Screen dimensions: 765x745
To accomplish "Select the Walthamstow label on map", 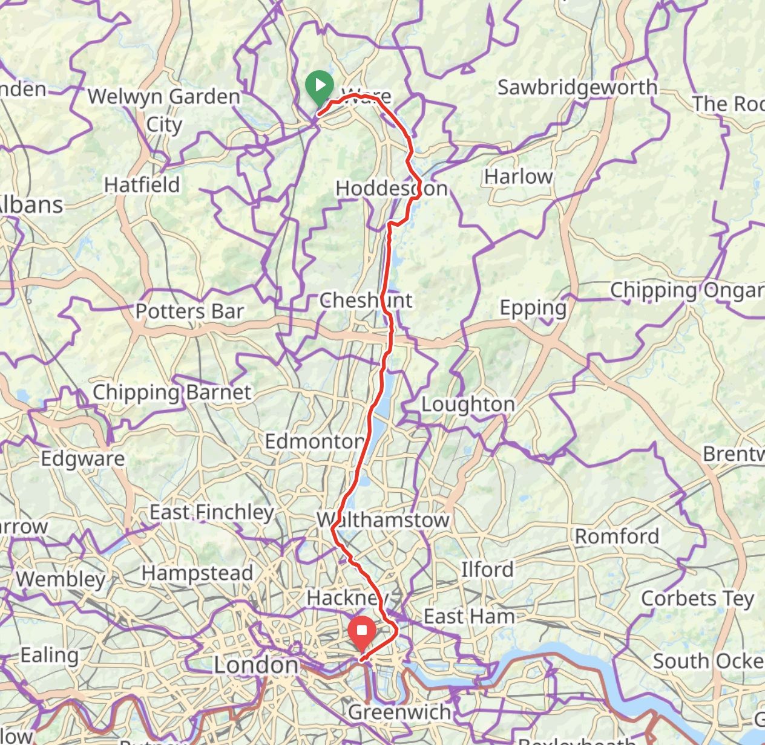I will pos(384,519).
